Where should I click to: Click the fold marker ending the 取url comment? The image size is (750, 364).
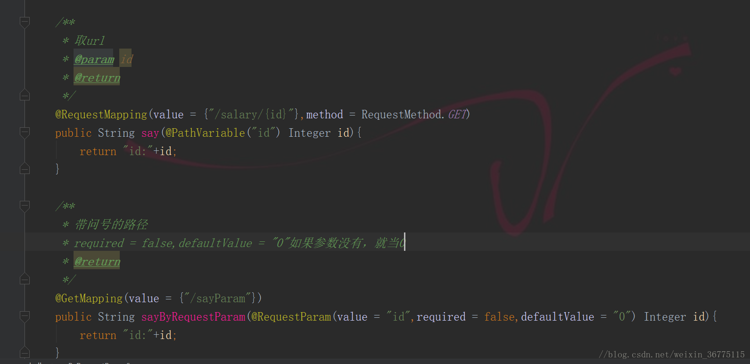(x=25, y=95)
